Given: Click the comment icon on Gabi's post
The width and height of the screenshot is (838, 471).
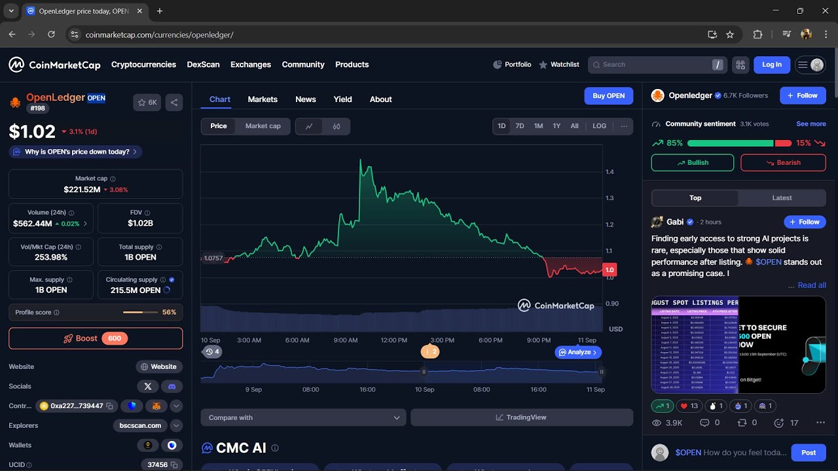Looking at the screenshot, I should click(x=704, y=423).
